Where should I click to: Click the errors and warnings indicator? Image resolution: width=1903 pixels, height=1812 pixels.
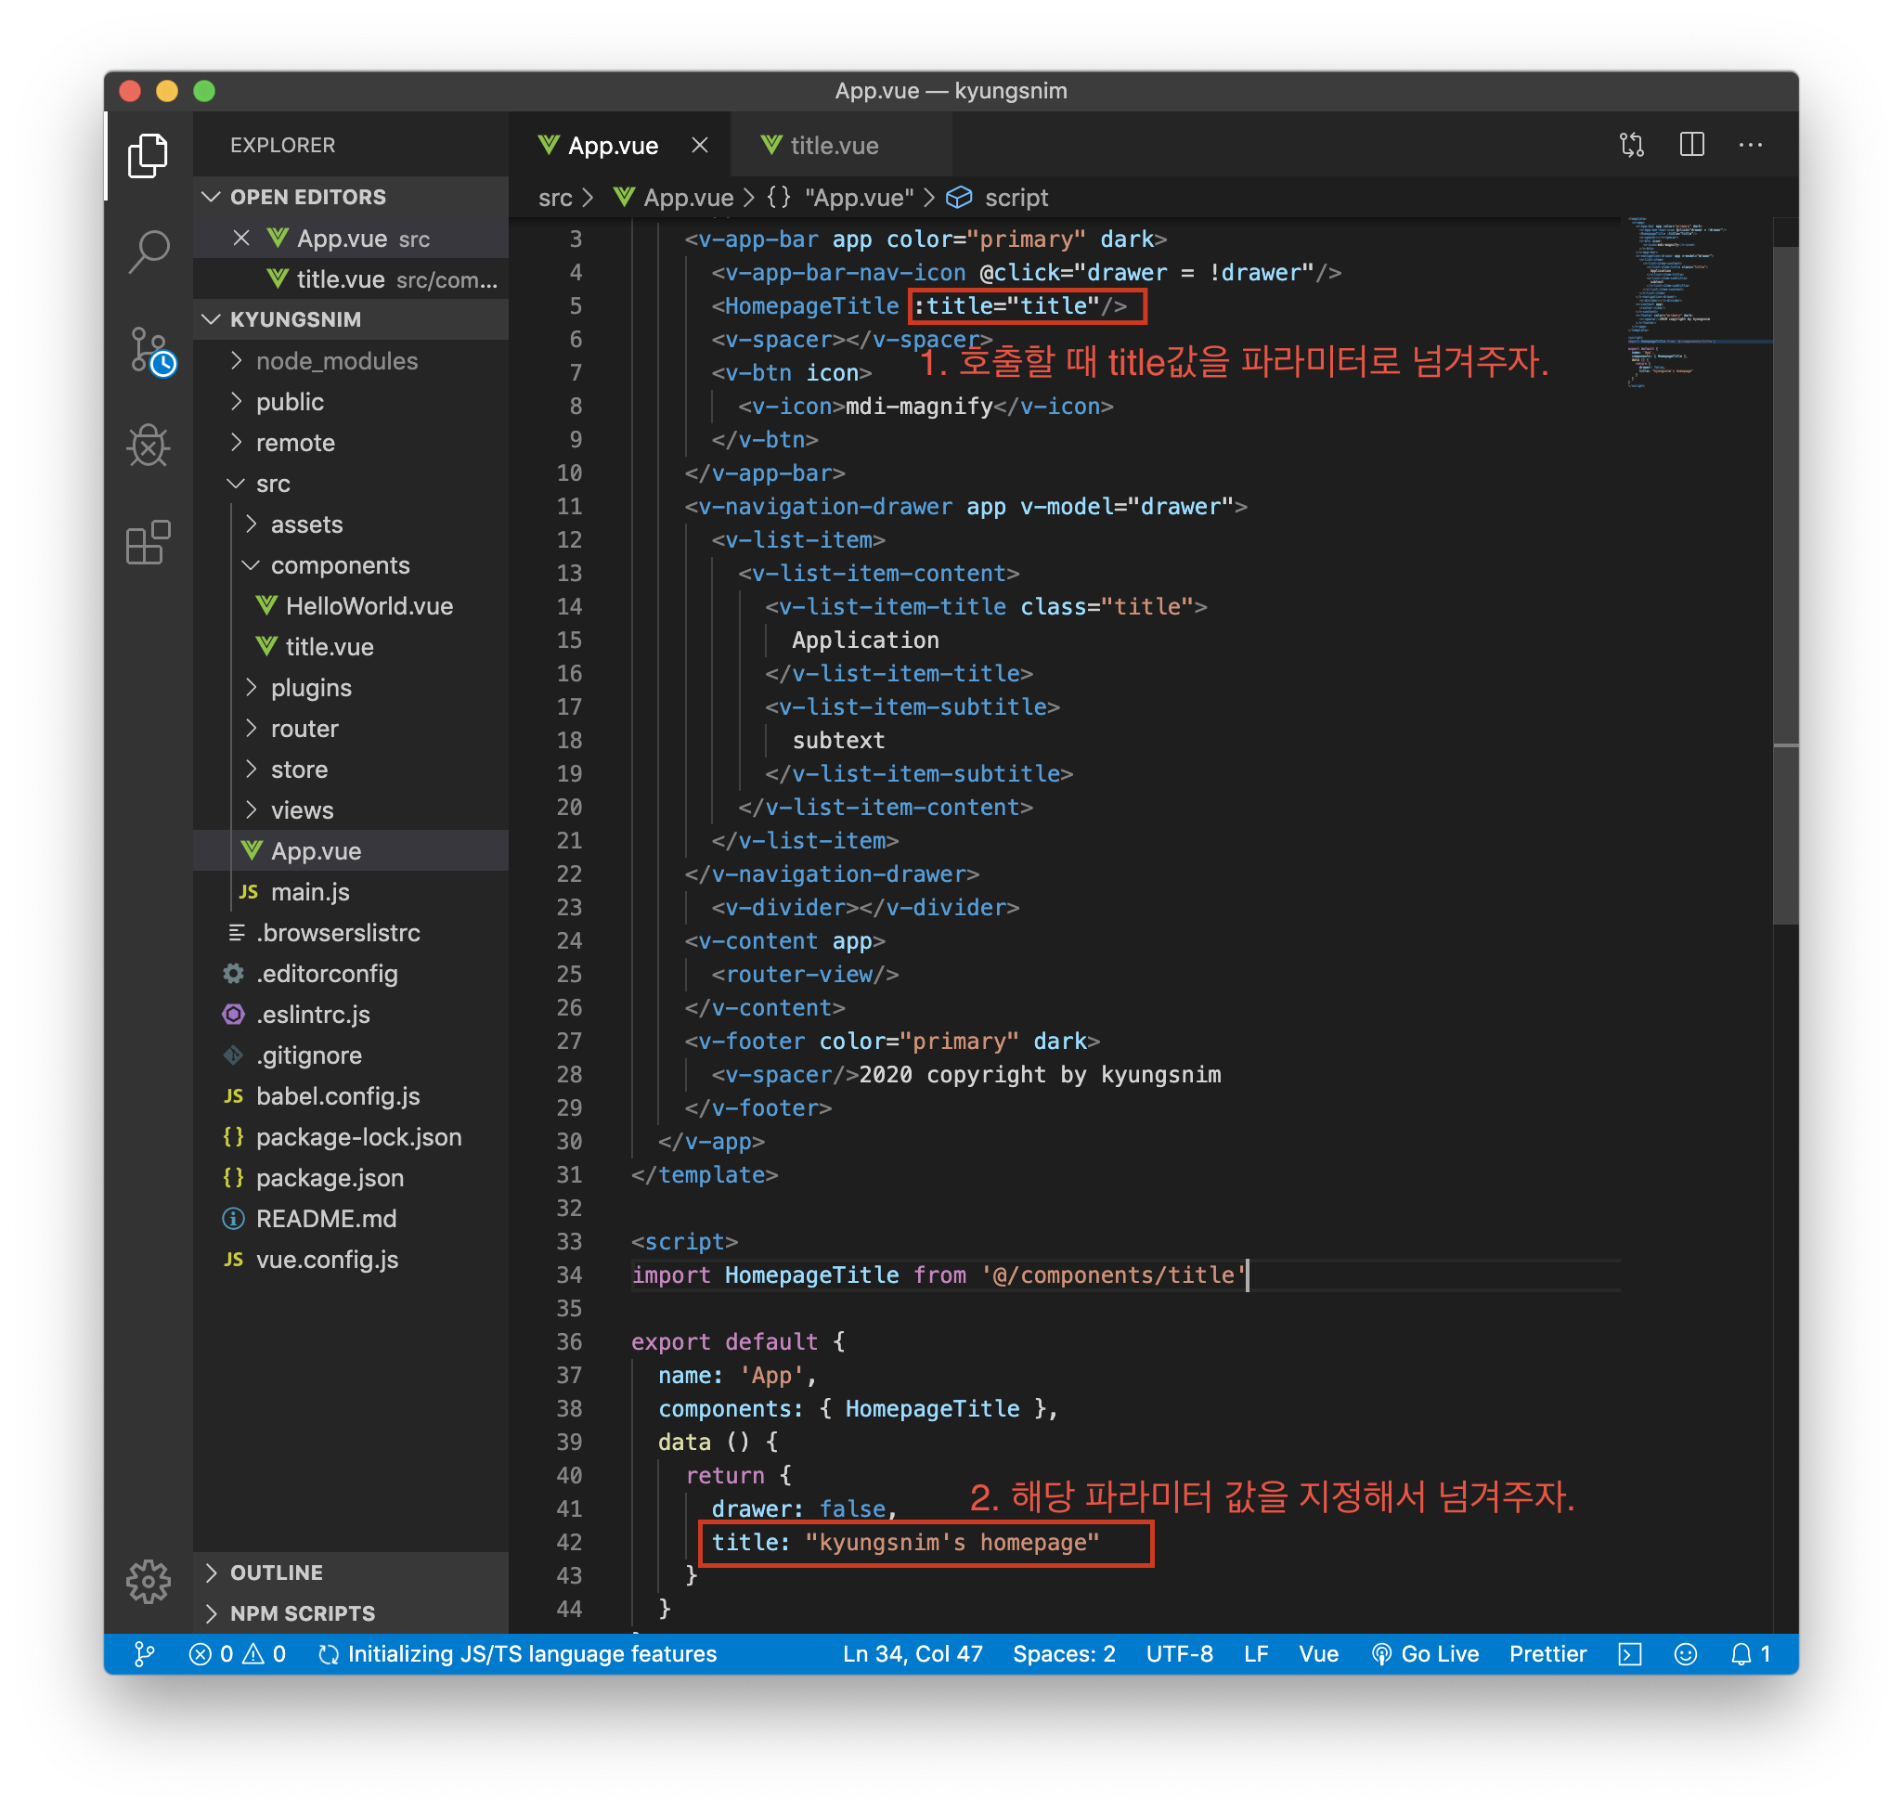(x=238, y=1653)
